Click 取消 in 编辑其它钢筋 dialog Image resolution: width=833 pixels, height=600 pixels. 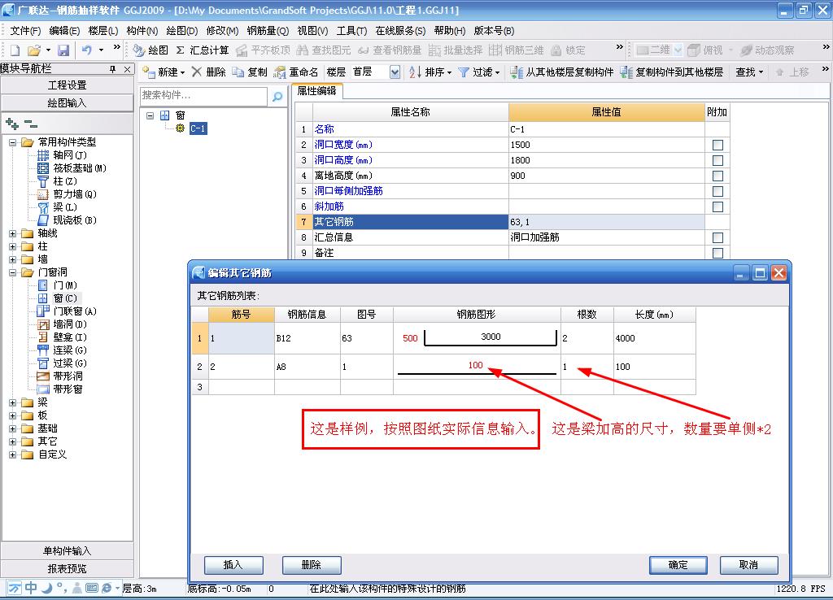pos(748,565)
